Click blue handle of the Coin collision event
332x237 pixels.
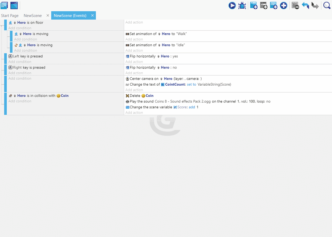[6, 104]
